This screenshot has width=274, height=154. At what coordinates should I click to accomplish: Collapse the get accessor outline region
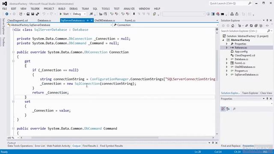tap(13, 61)
